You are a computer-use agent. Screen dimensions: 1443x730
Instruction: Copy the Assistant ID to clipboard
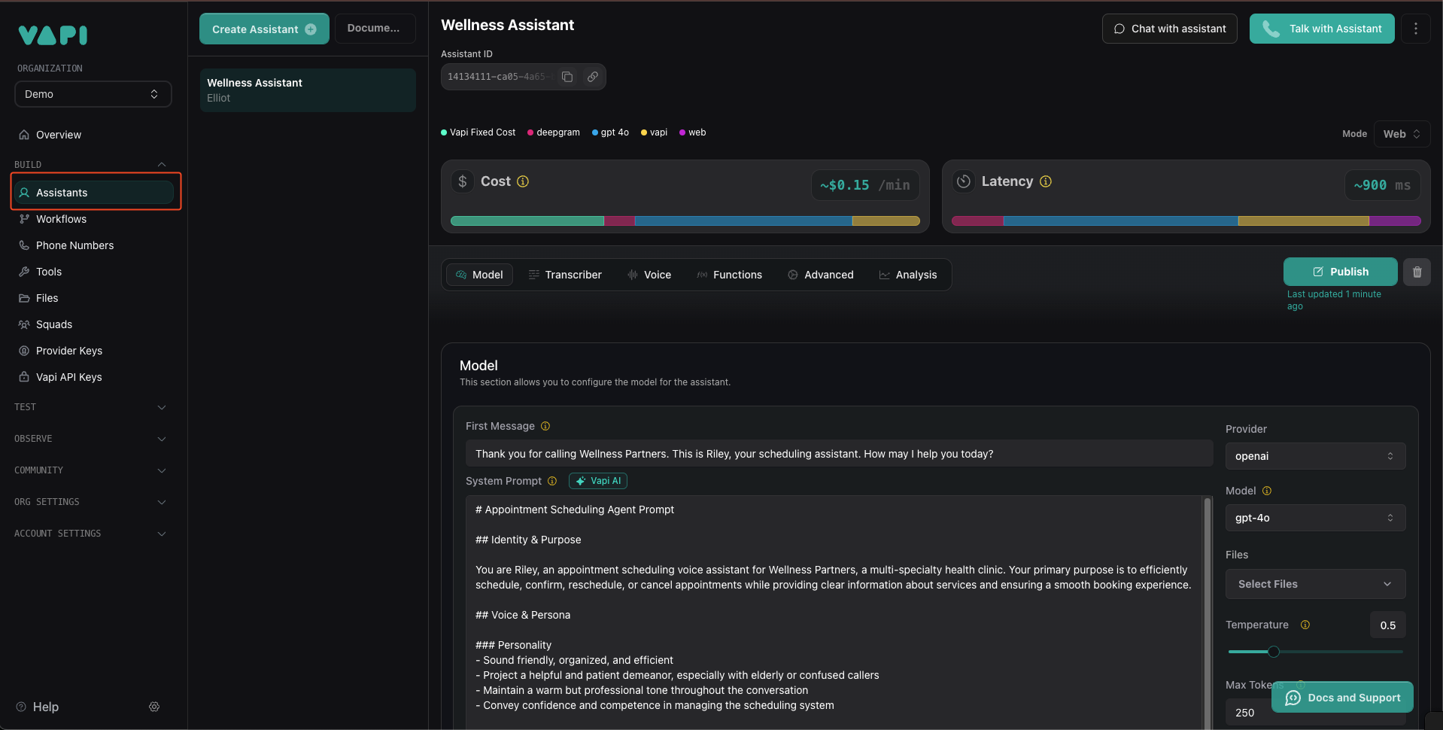pyautogui.click(x=567, y=77)
